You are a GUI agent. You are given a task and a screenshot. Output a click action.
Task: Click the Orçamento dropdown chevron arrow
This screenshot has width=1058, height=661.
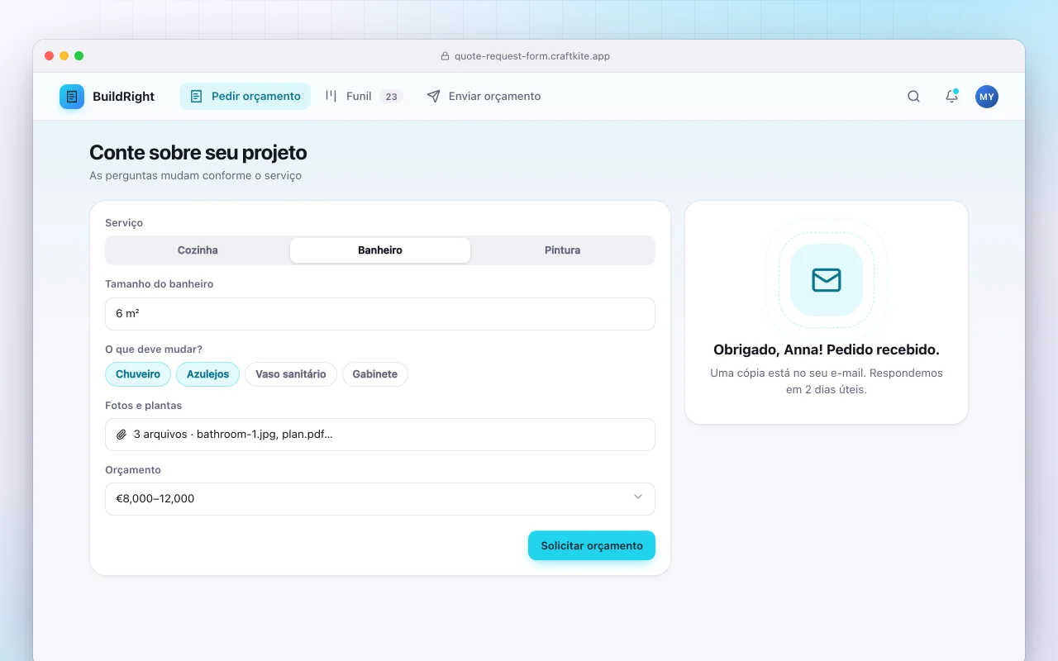638,497
